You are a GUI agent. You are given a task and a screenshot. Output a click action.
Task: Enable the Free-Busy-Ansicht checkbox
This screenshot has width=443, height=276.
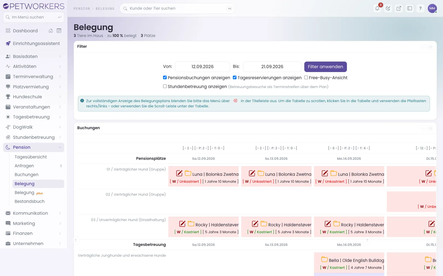click(306, 78)
